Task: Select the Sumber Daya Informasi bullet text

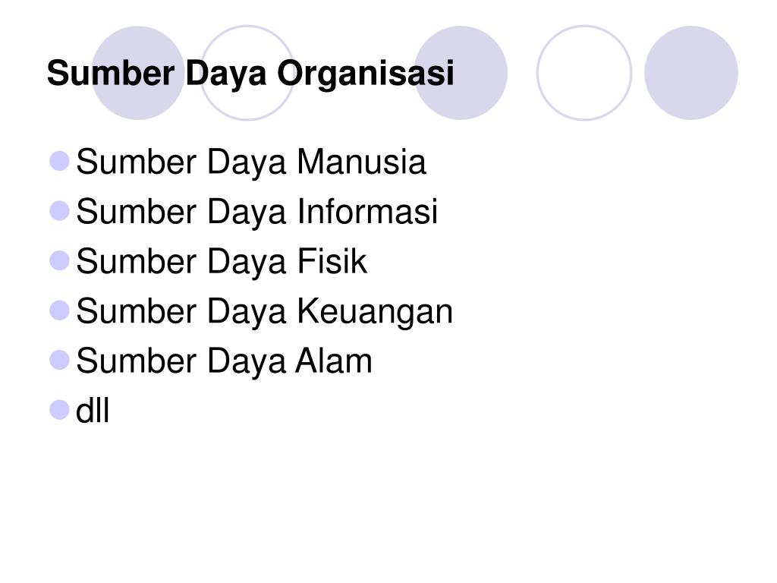Action: (x=256, y=213)
